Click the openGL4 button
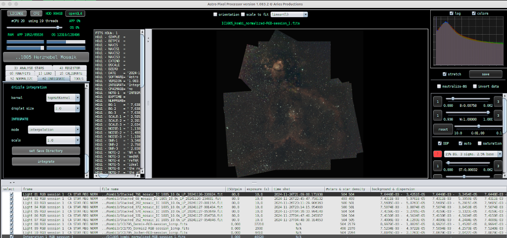Viewport: 507px width, 238px height. [75, 13]
